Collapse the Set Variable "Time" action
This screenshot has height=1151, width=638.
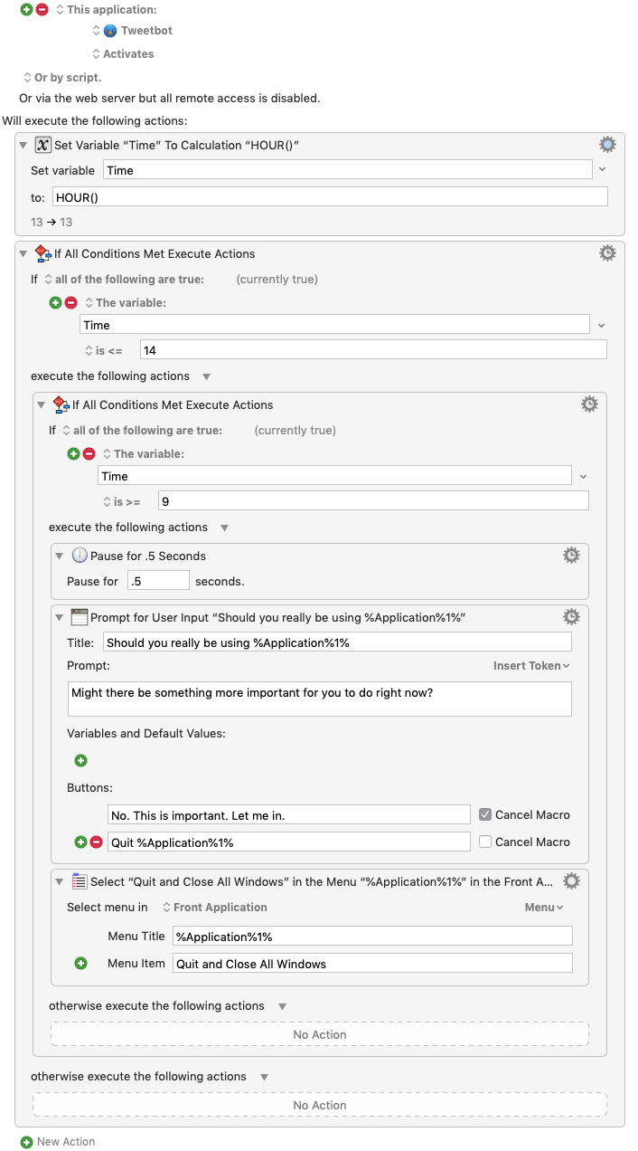pyautogui.click(x=23, y=146)
